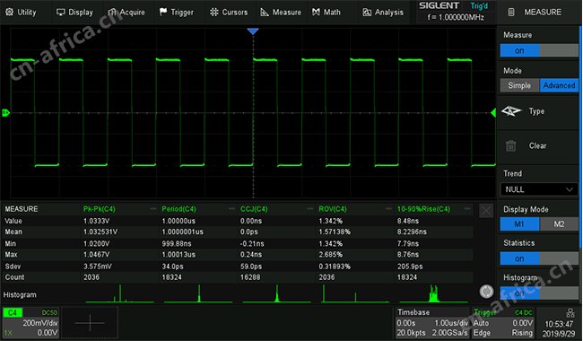Open the Timebase settings box
Image resolution: width=583 pixels, height=341 pixels.
tap(432, 323)
